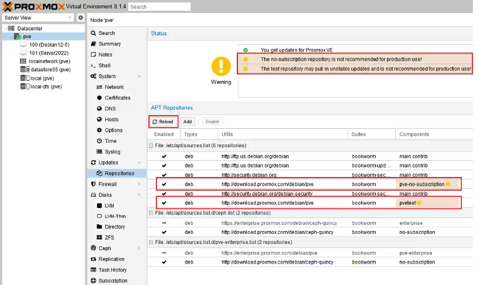Toggle disabled mark for pve-enterprise repository
The height and width of the screenshot is (285, 478).
coord(164,253)
